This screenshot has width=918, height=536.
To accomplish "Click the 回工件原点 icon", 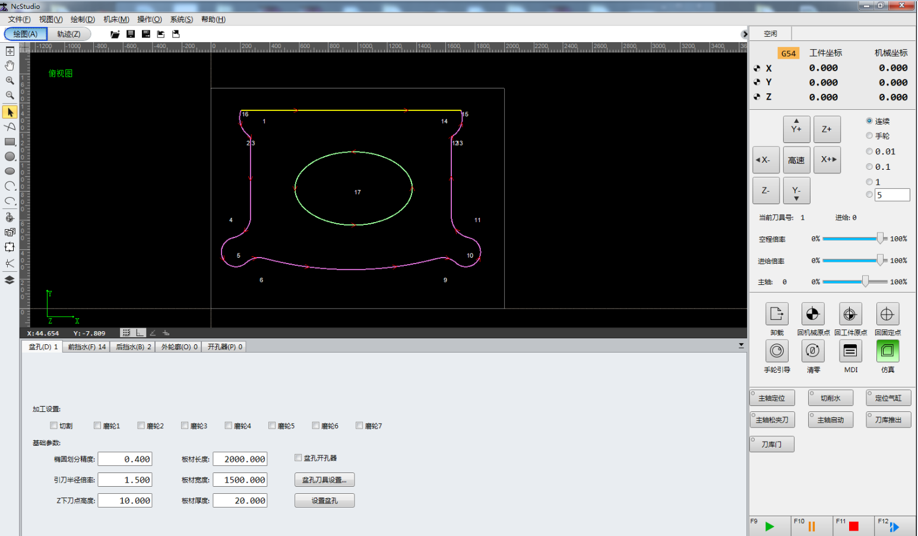I will click(x=850, y=314).
